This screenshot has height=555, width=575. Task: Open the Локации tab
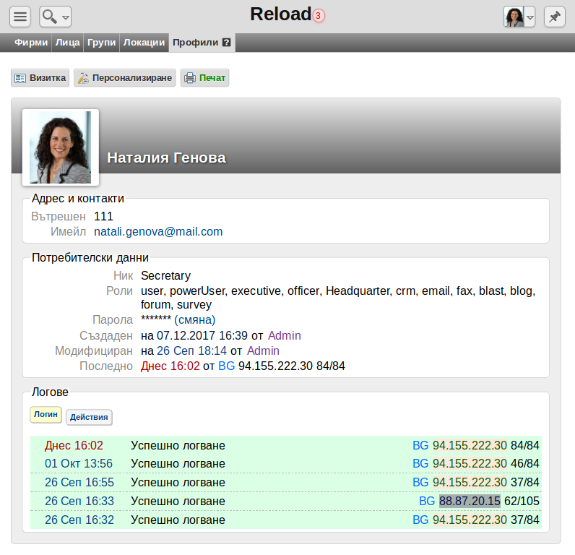pyautogui.click(x=144, y=43)
